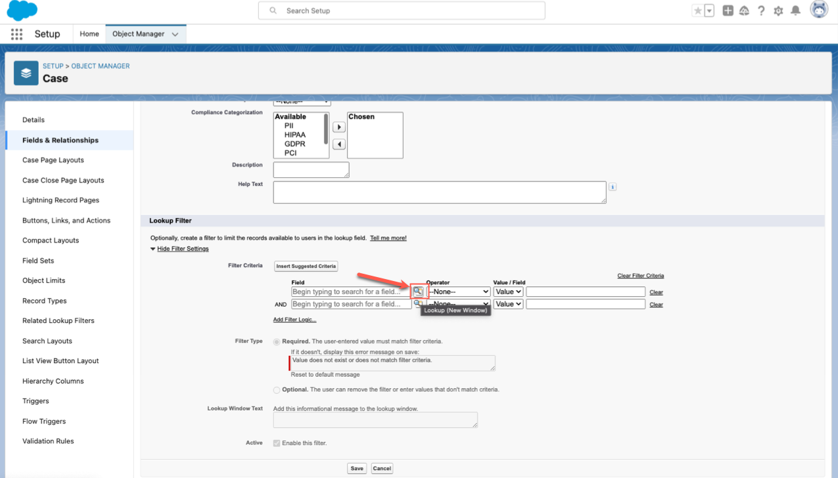Open the first row Value type dropdown
This screenshot has width=838, height=478.
click(508, 292)
